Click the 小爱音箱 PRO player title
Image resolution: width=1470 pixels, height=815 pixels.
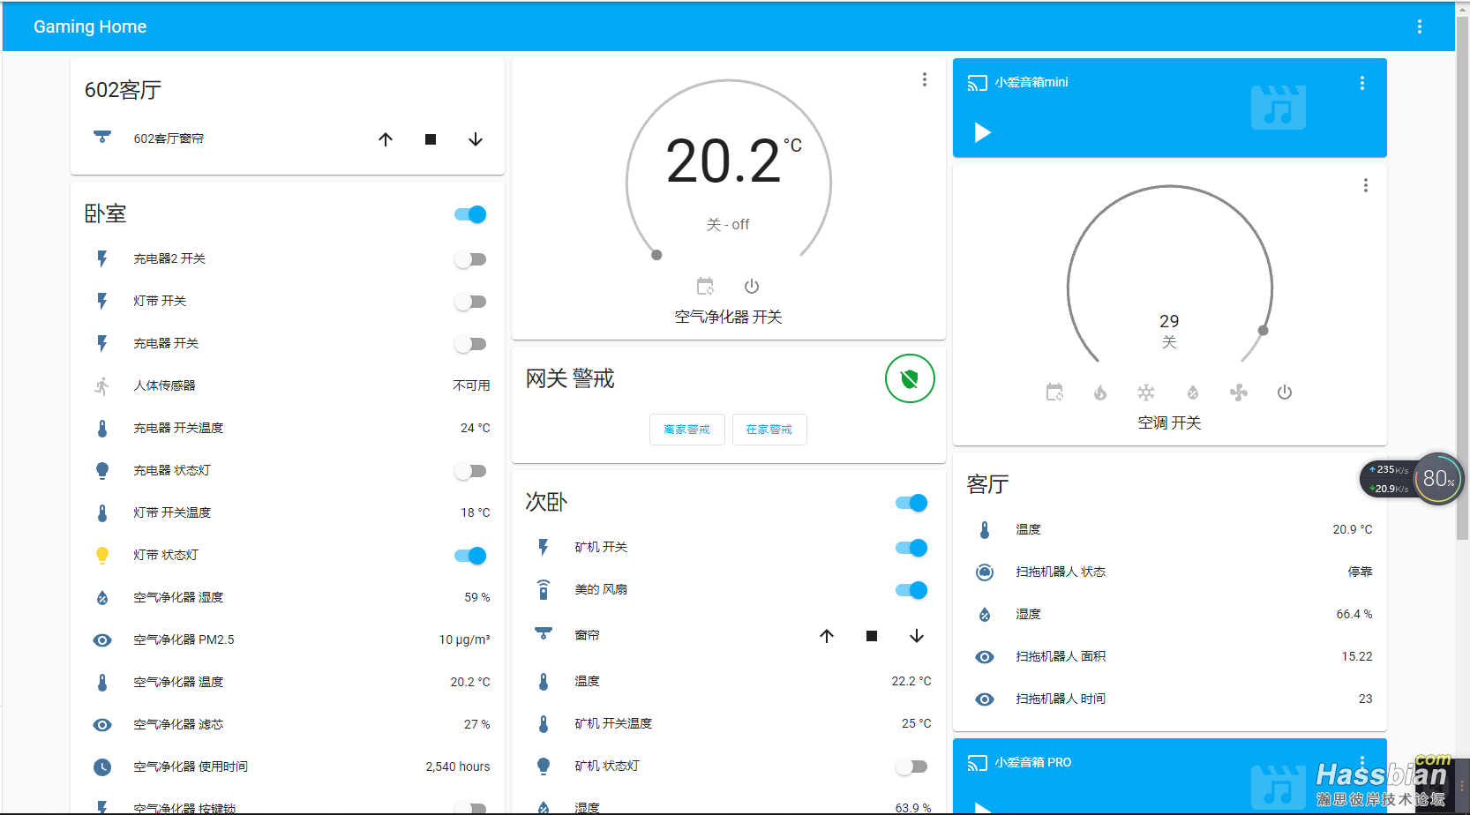1032,762
